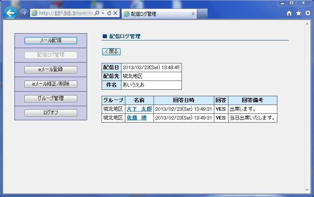Click the refresh icon in address bar
This screenshot has height=197, width=314.
pyautogui.click(x=109, y=13)
